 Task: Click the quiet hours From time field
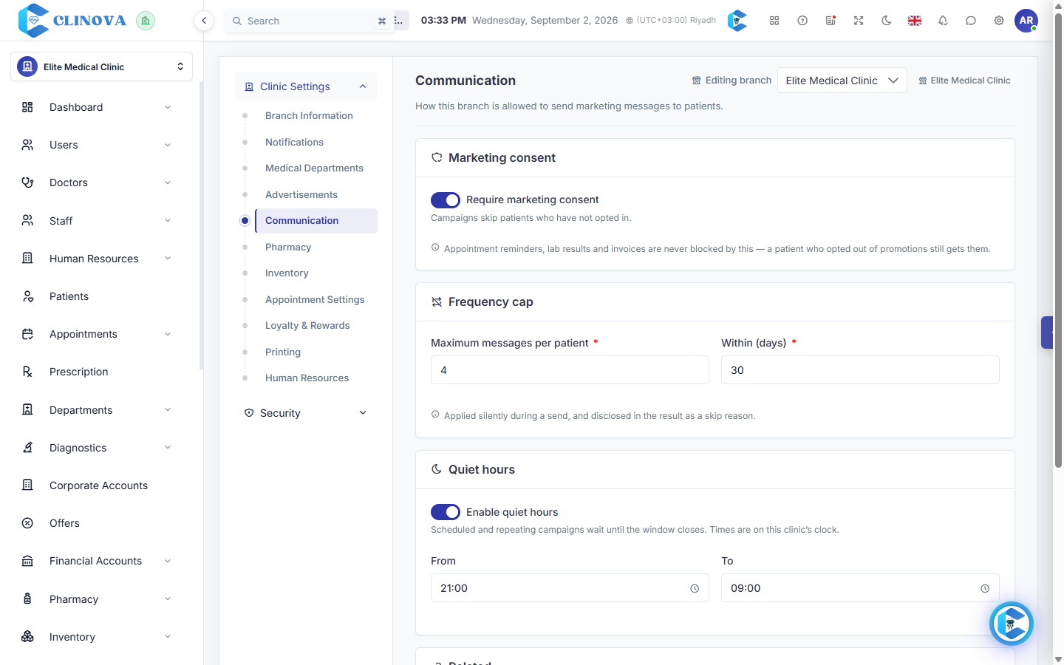coord(570,588)
